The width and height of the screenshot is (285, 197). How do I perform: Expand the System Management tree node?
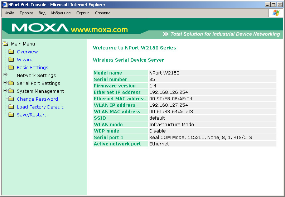(5, 91)
